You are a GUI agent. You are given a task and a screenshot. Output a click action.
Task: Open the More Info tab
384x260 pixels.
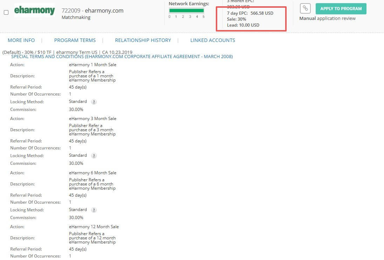[21, 40]
